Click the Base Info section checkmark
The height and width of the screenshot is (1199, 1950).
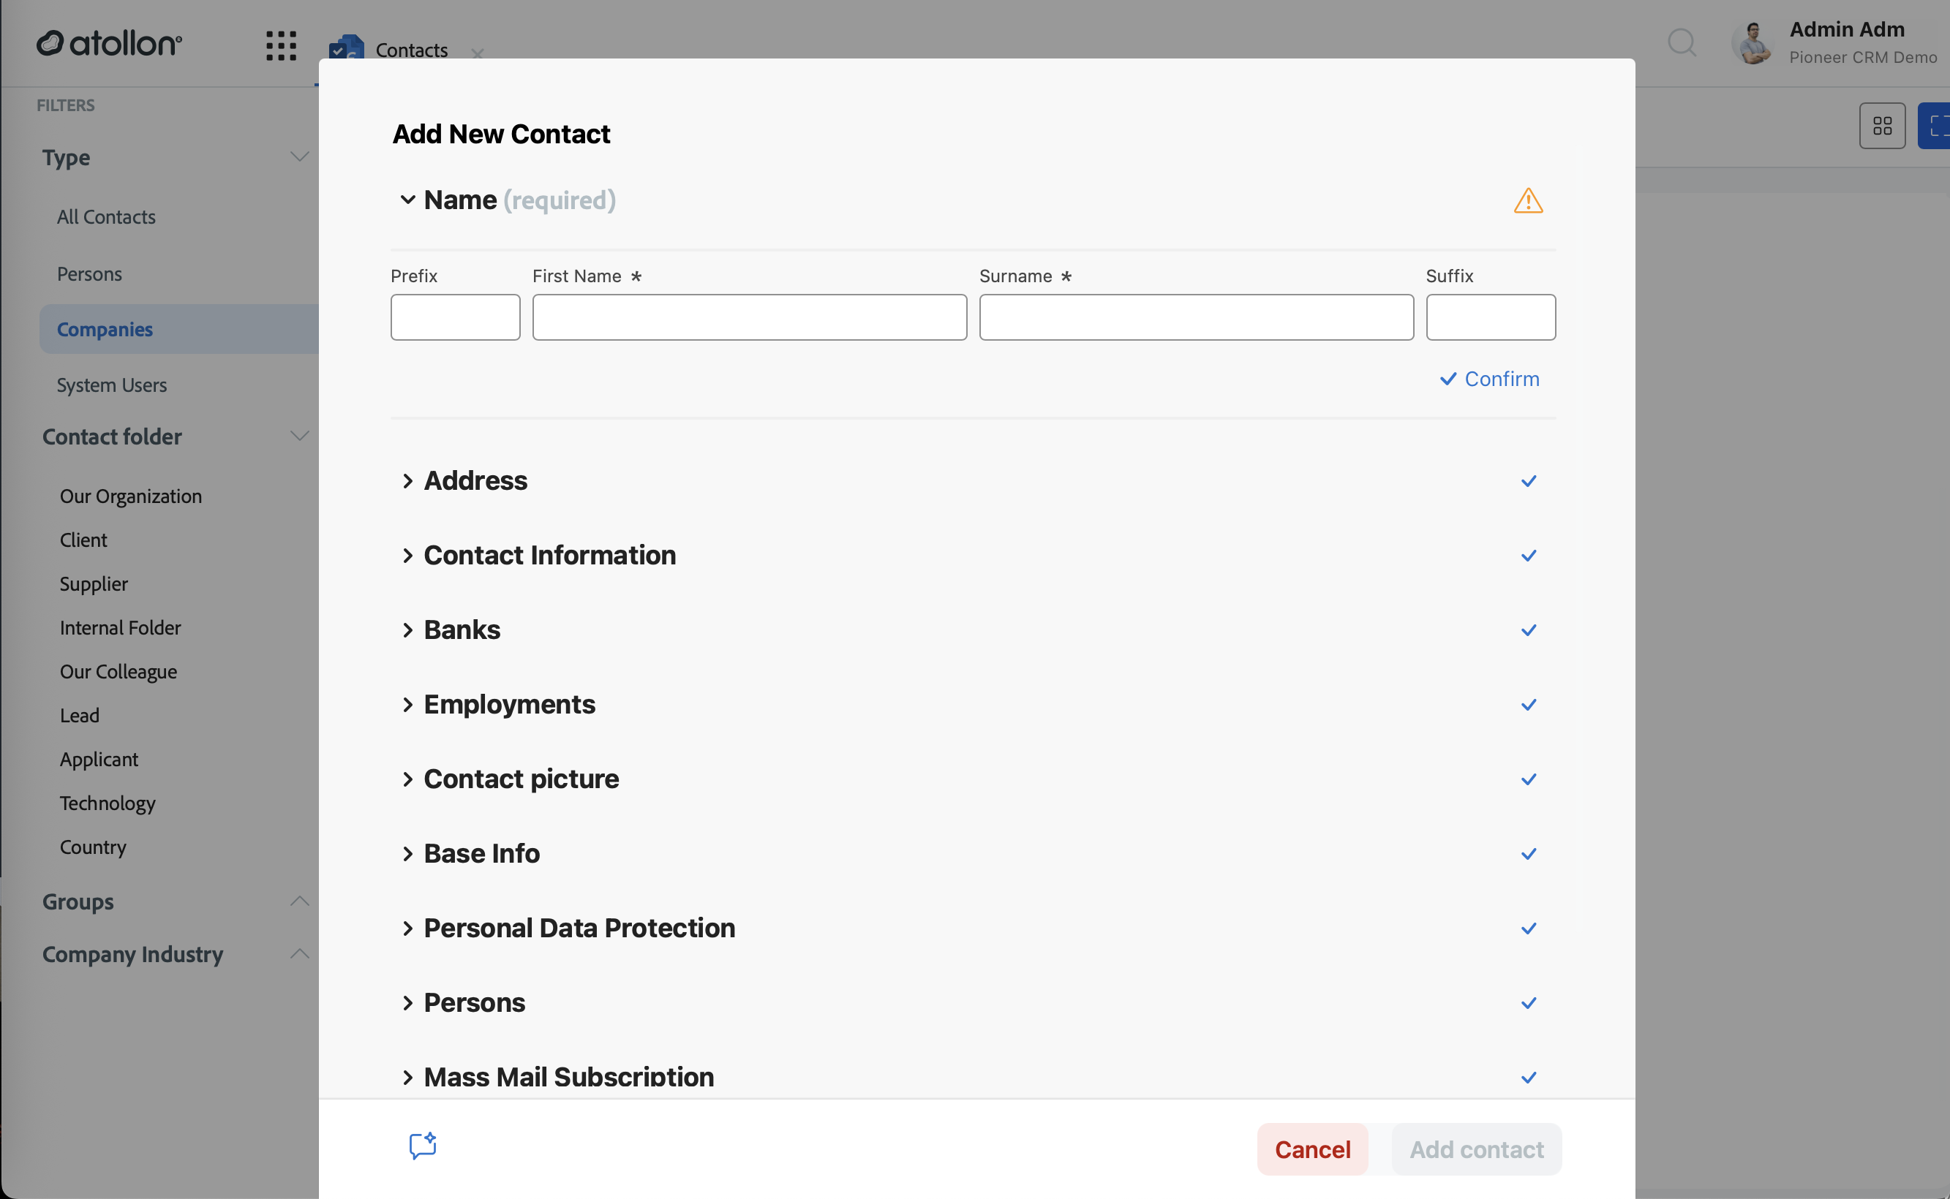1529,854
